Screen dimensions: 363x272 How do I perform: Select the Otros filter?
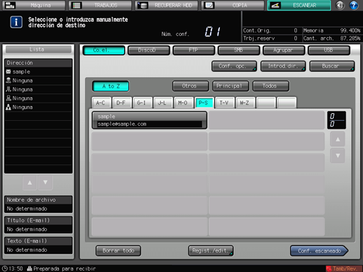(190, 86)
